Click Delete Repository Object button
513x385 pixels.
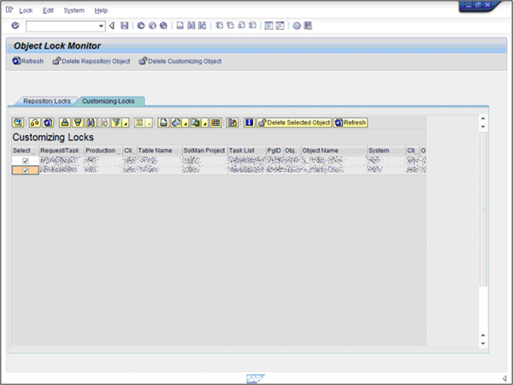91,62
